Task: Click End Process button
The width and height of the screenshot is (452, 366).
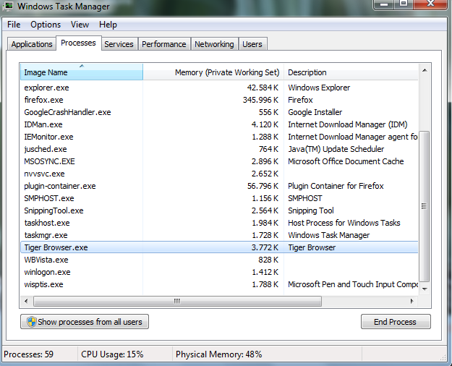Action: [396, 322]
